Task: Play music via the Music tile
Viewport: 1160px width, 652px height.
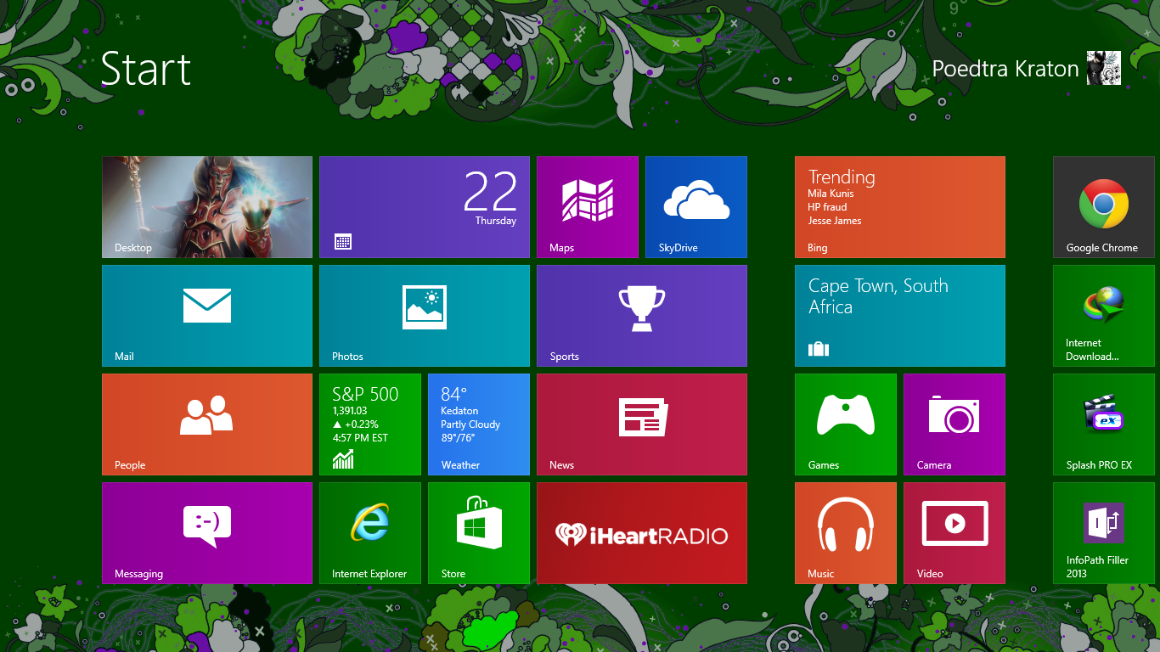Action: tap(845, 532)
